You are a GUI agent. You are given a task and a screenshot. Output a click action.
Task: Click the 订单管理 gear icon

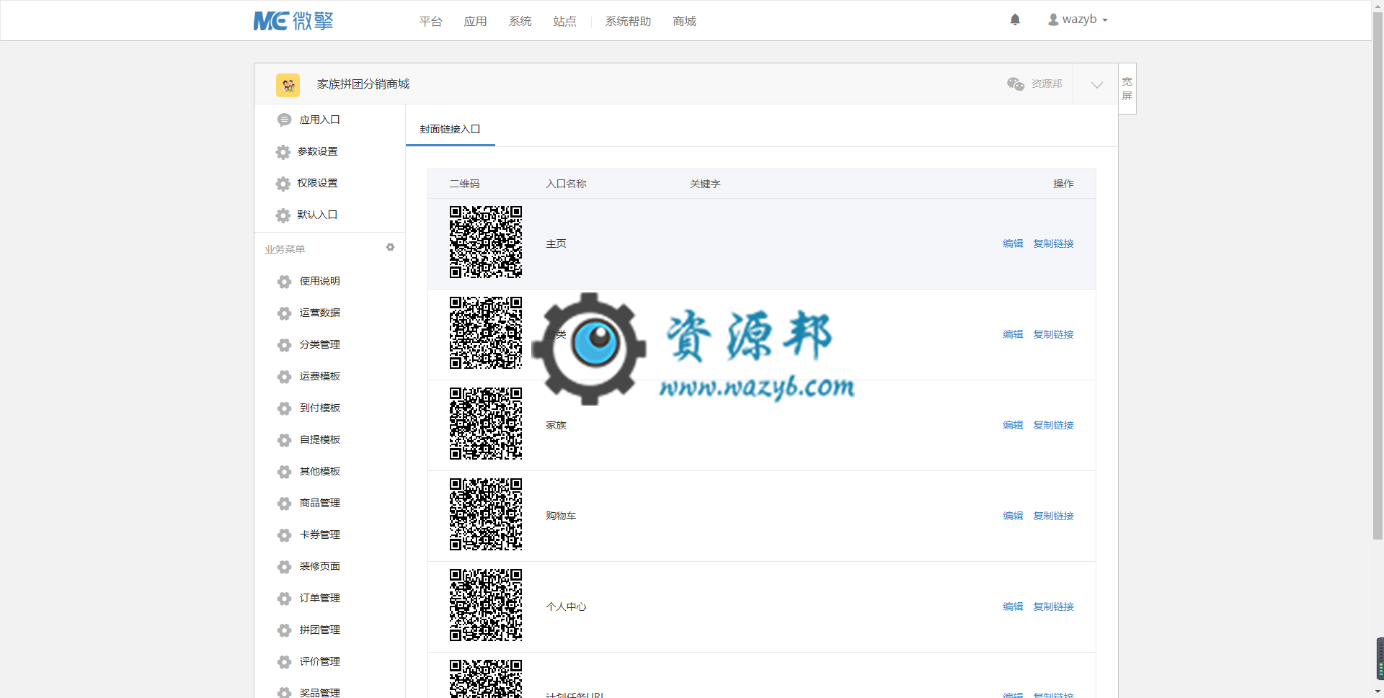(x=285, y=599)
